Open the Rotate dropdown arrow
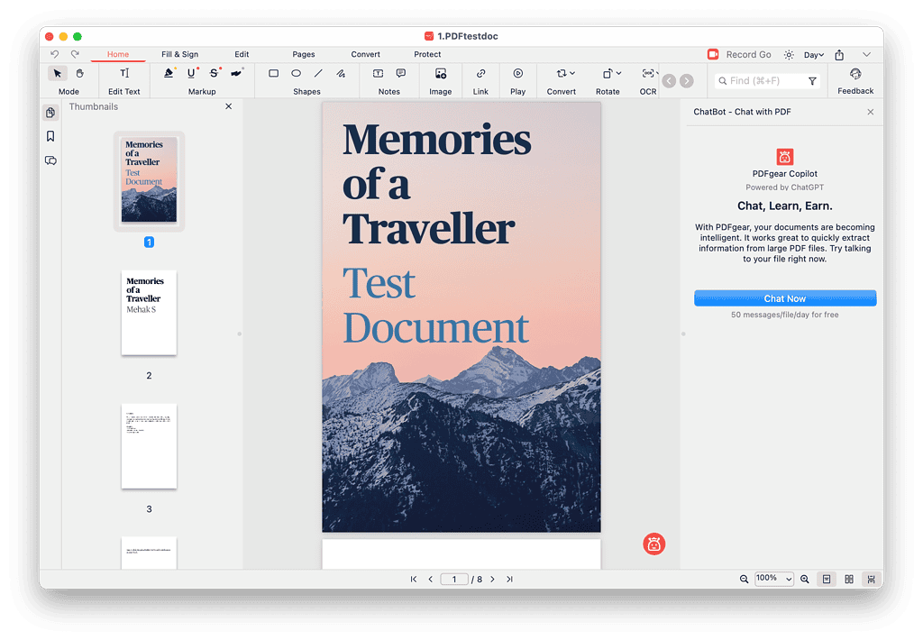This screenshot has width=923, height=640. [618, 73]
